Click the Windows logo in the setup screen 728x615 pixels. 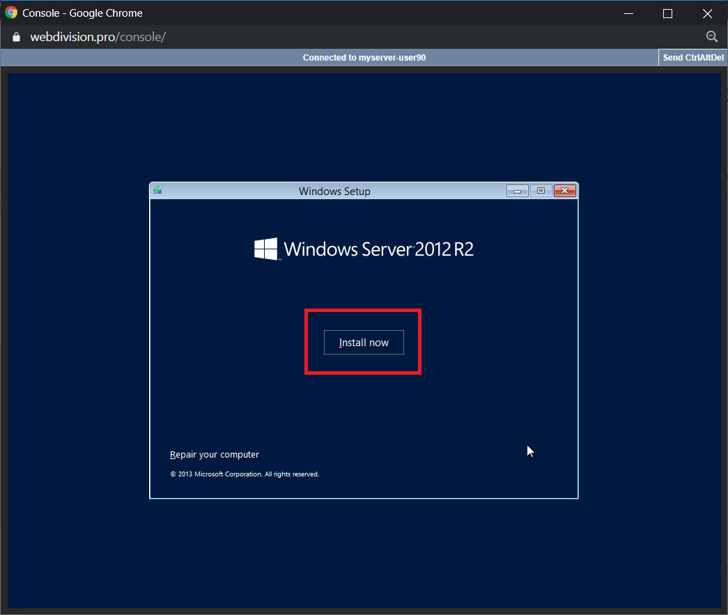pos(265,249)
